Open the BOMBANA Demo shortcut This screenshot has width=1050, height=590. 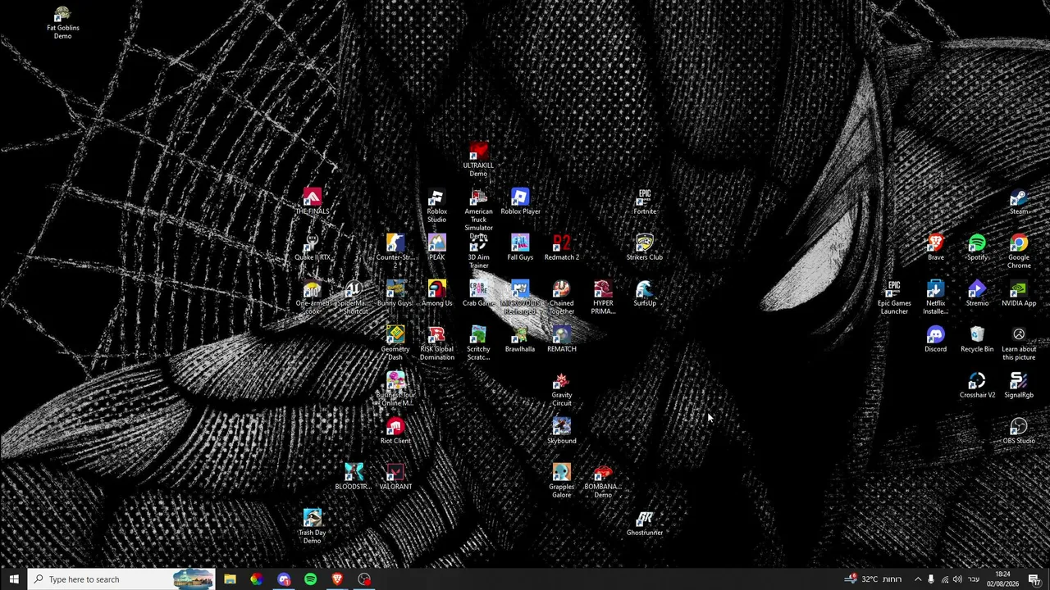coord(603,482)
